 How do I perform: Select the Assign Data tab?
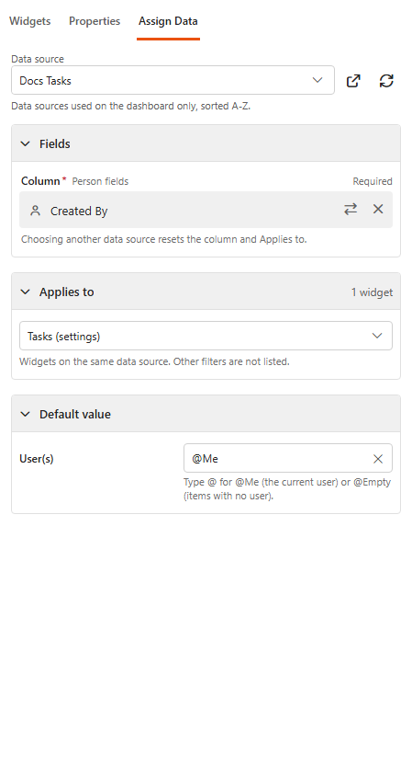168,21
